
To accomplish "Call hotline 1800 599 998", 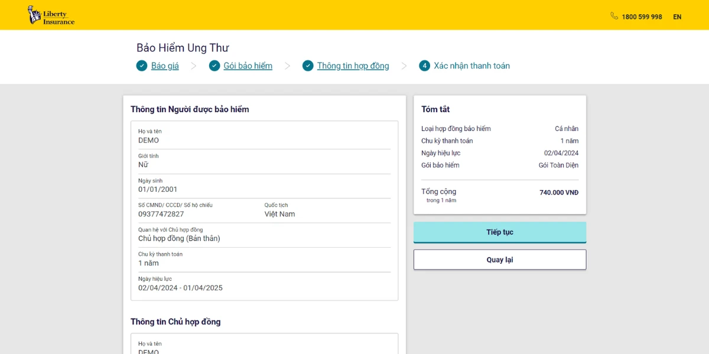I will pyautogui.click(x=642, y=17).
